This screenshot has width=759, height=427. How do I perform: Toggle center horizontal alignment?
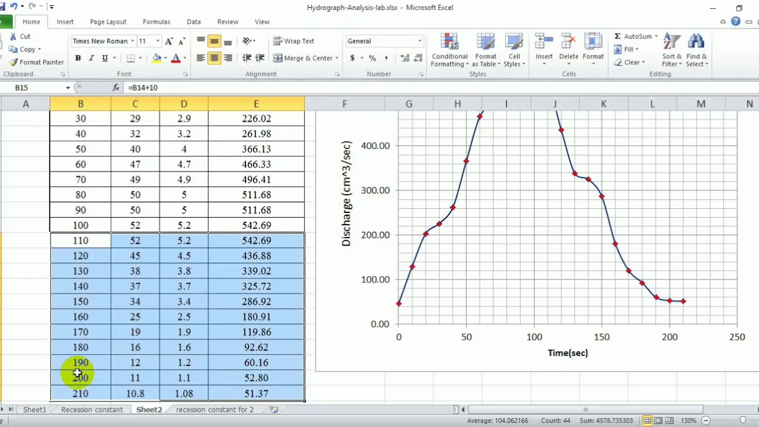pos(214,58)
